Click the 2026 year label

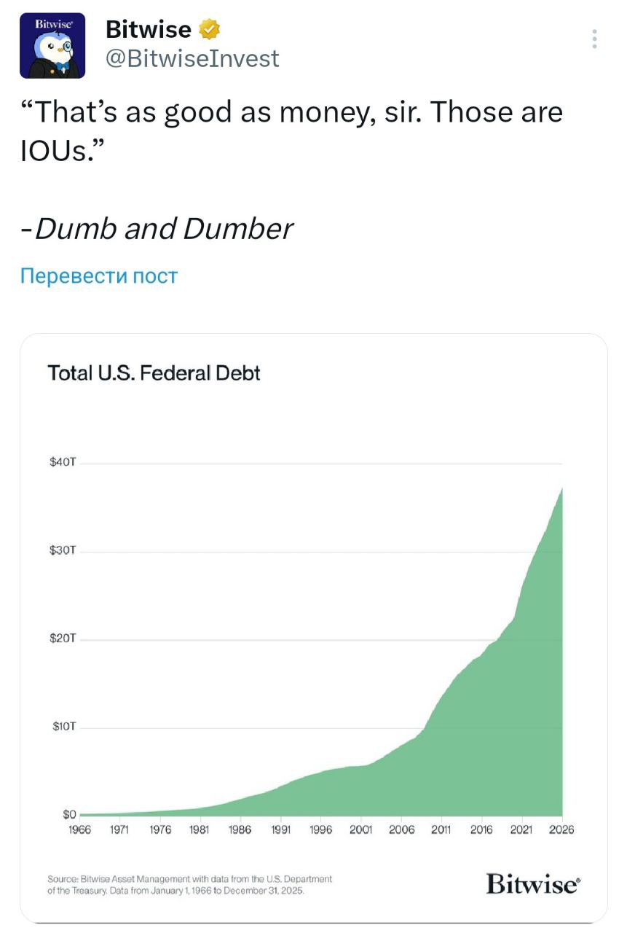561,830
